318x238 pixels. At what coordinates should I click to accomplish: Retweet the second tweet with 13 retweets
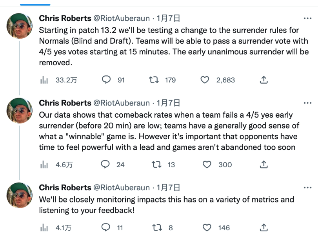pyautogui.click(x=156, y=165)
